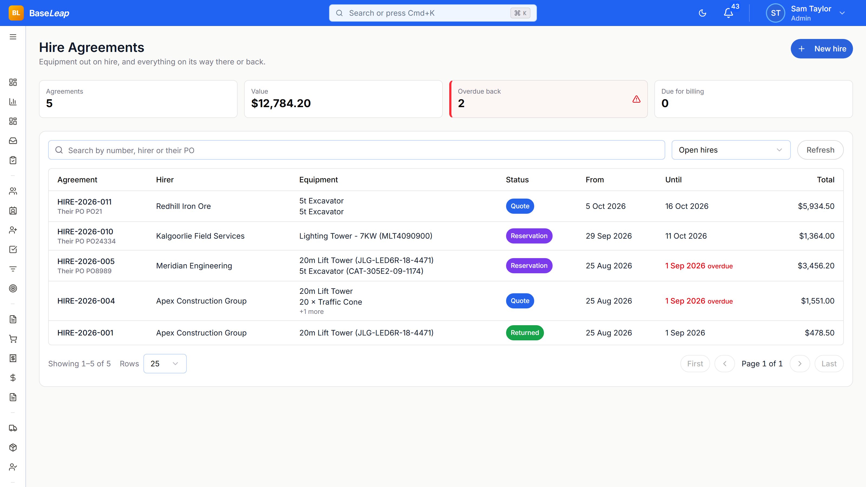
Task: Open the document icon above the cart icon
Action: pyautogui.click(x=13, y=319)
